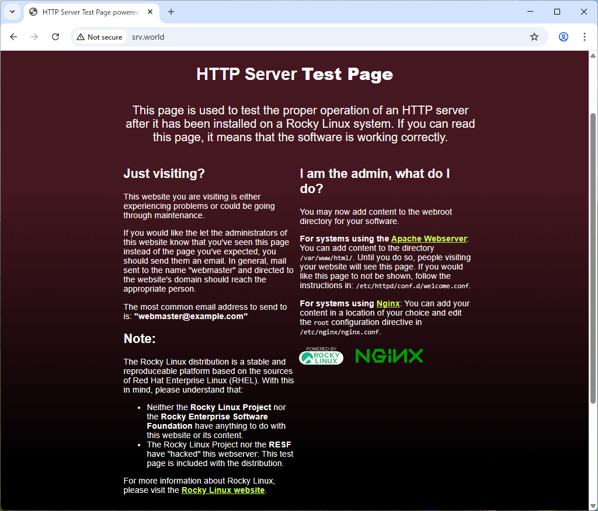Open the tab search chevron

click(x=12, y=12)
